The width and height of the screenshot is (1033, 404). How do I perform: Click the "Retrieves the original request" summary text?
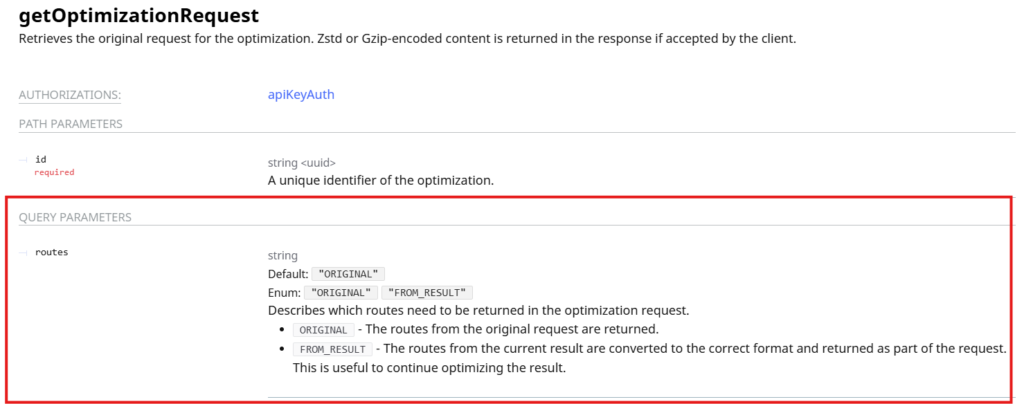pos(407,39)
